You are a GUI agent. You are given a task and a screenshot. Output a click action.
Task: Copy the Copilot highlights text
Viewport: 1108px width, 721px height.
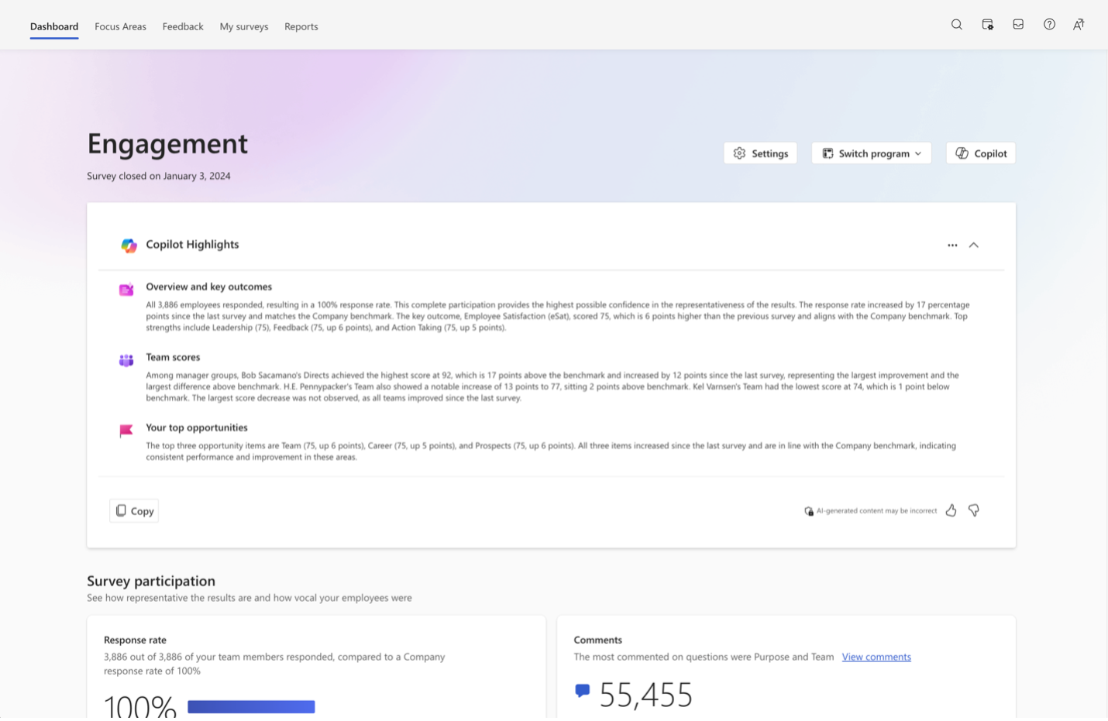134,511
